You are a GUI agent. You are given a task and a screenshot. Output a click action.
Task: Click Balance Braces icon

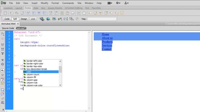click(x=2, y=64)
